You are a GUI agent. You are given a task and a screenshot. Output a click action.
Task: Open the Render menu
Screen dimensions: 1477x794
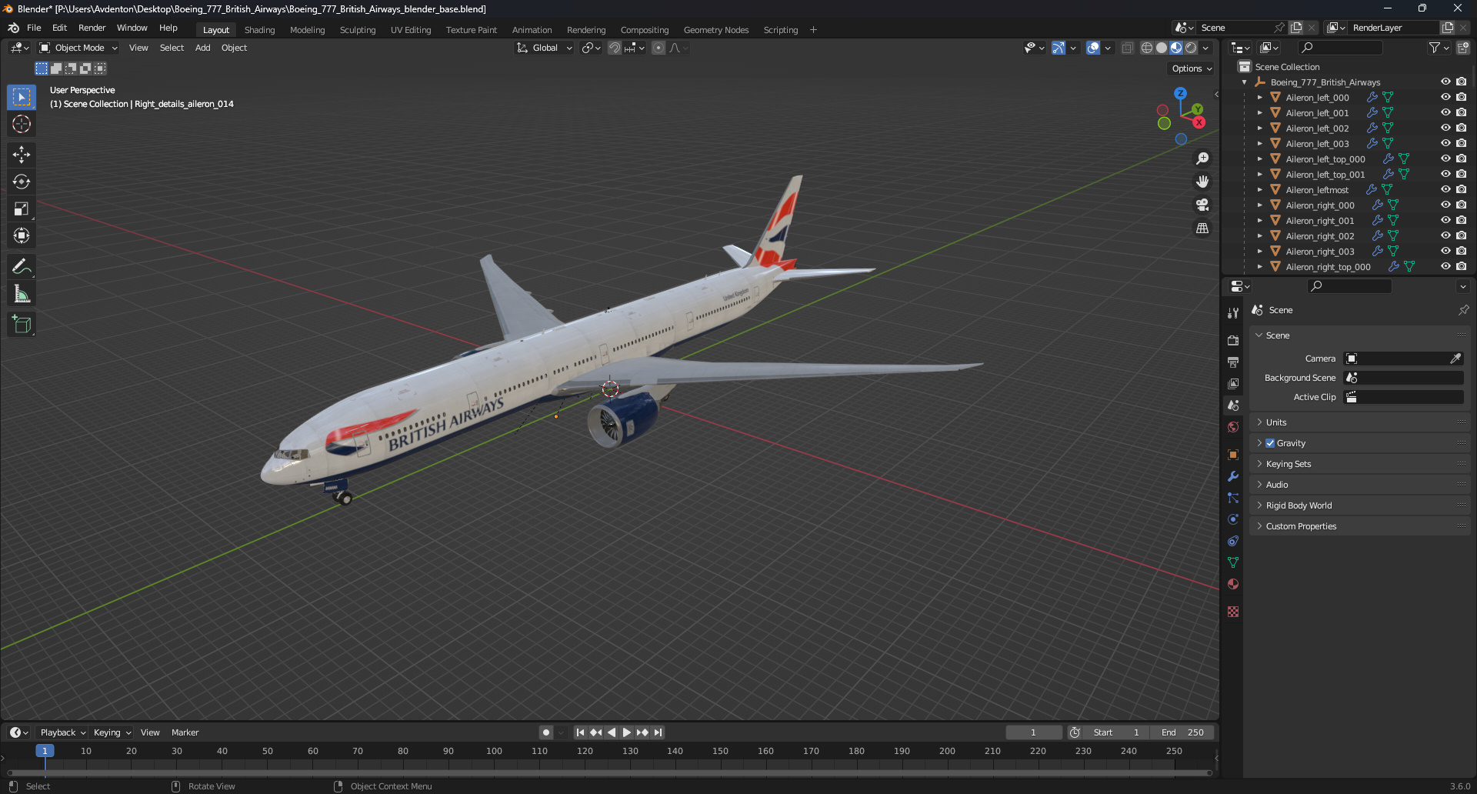(x=92, y=28)
